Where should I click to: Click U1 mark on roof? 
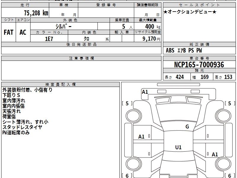coord(178,147)
